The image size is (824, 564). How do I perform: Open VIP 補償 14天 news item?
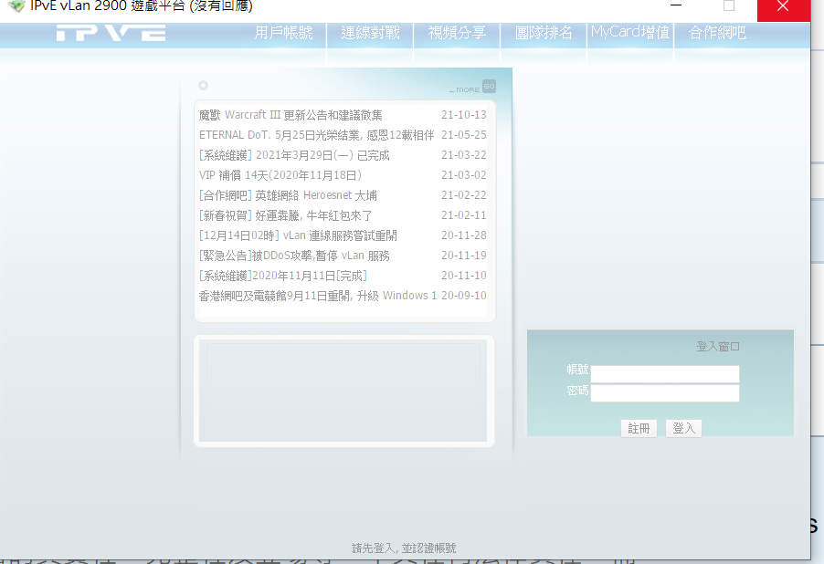coord(280,175)
